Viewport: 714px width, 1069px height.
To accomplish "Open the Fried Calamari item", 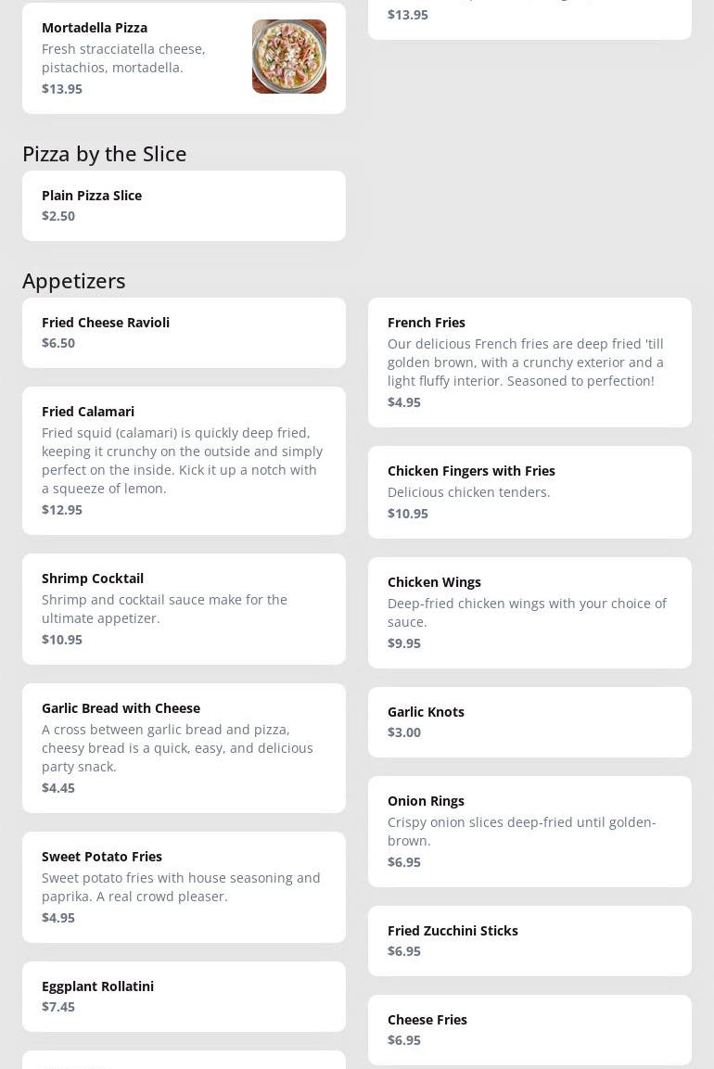I will pos(184,461).
